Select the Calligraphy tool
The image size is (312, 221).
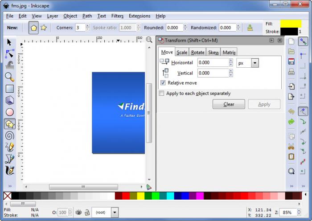[x=9, y=171]
